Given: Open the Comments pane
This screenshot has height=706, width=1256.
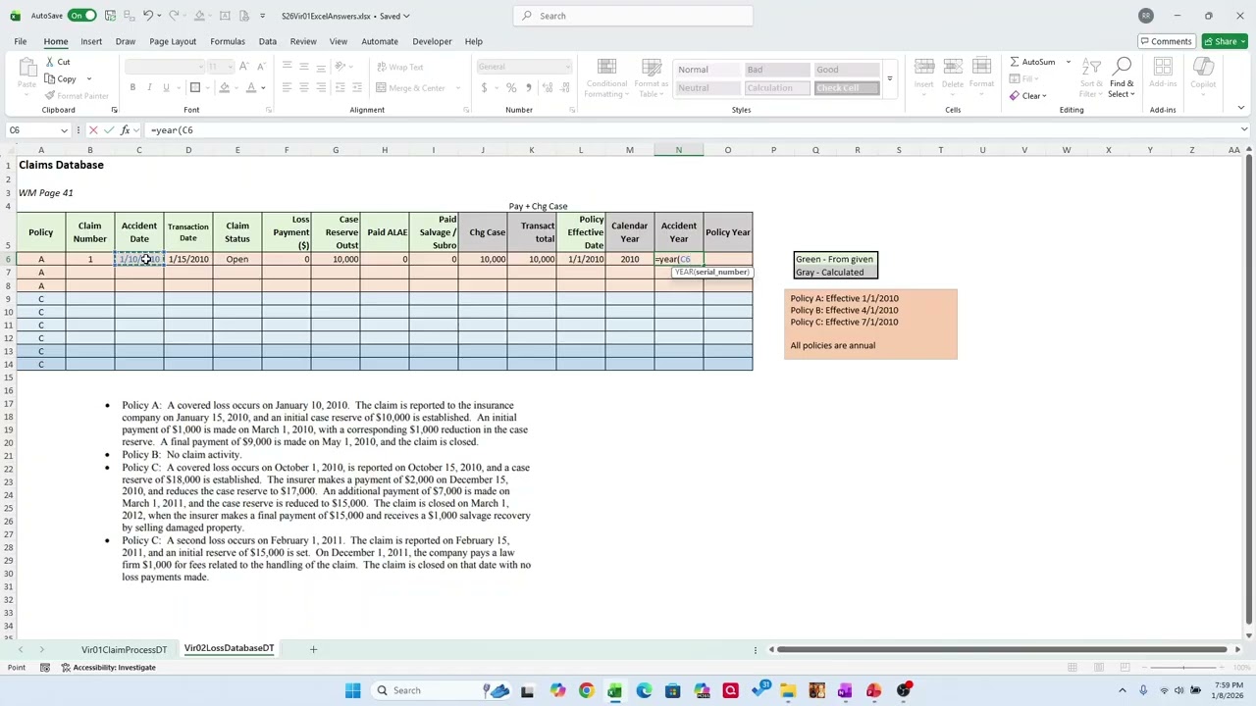Looking at the screenshot, I should pyautogui.click(x=1166, y=41).
